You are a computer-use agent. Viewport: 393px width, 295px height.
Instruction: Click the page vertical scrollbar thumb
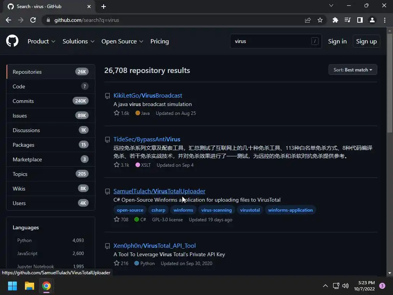point(390,83)
